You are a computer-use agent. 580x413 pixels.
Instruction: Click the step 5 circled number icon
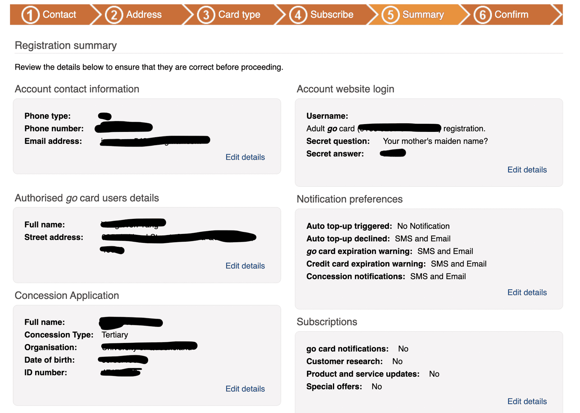click(391, 15)
